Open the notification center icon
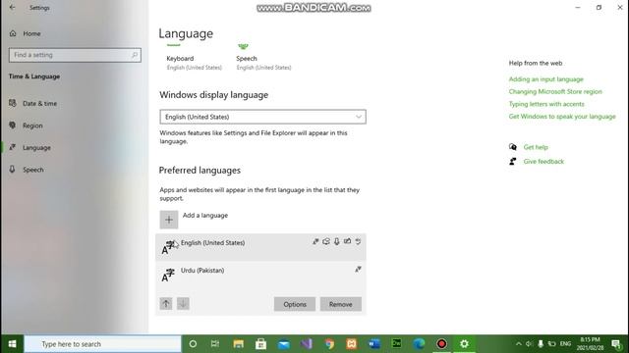The height and width of the screenshot is (353, 629). coord(616,344)
